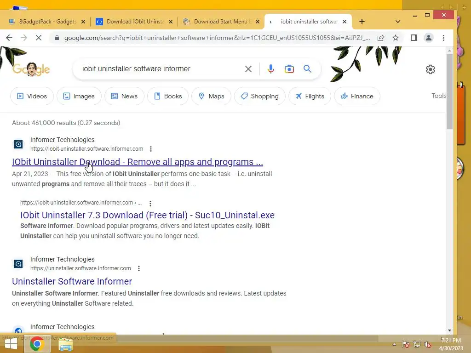Click the iobit-uninstaller.software.informer.com URL under the first result

[x=87, y=149]
